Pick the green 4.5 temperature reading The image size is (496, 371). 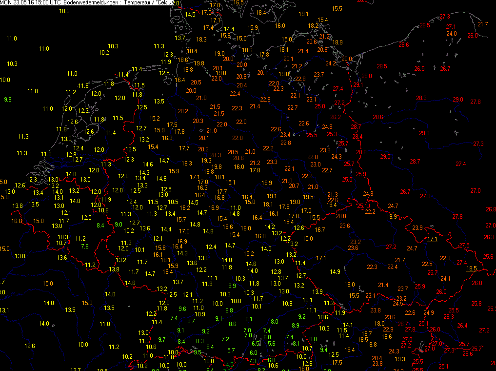tap(230, 364)
